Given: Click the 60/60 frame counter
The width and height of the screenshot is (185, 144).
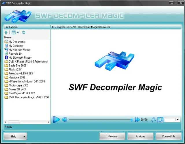Looking at the screenshot, I should [144, 120].
